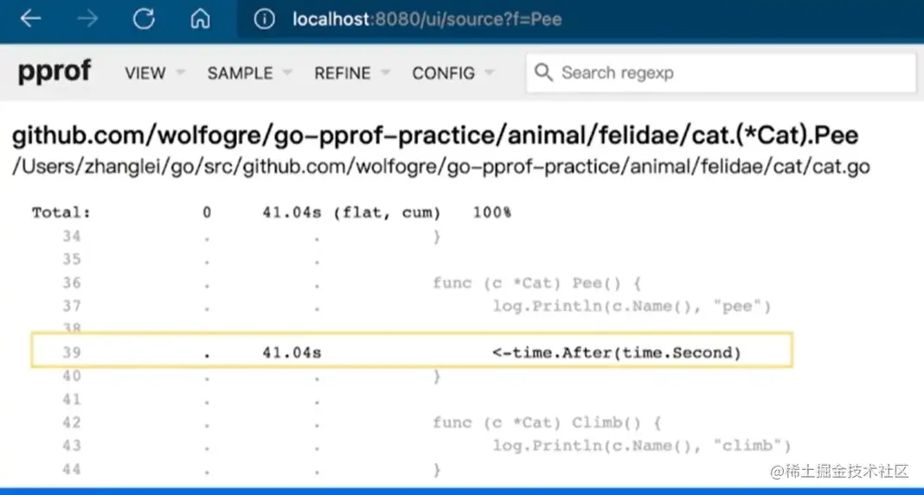The image size is (924, 495).
Task: Select the function name heading ending in (*Cat).Pee
Action: coord(435,136)
